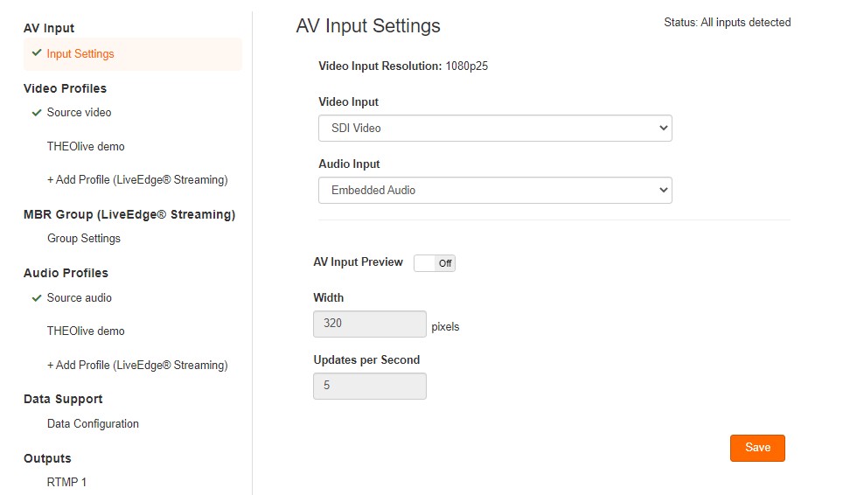
Task: Open Data Configuration under Data Support
Action: [x=93, y=424]
